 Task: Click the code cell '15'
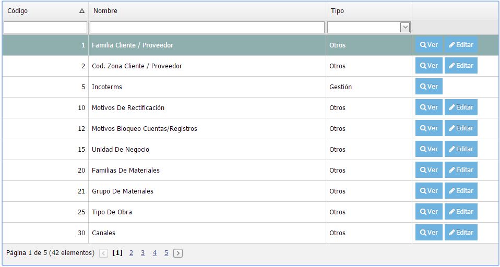pos(45,150)
